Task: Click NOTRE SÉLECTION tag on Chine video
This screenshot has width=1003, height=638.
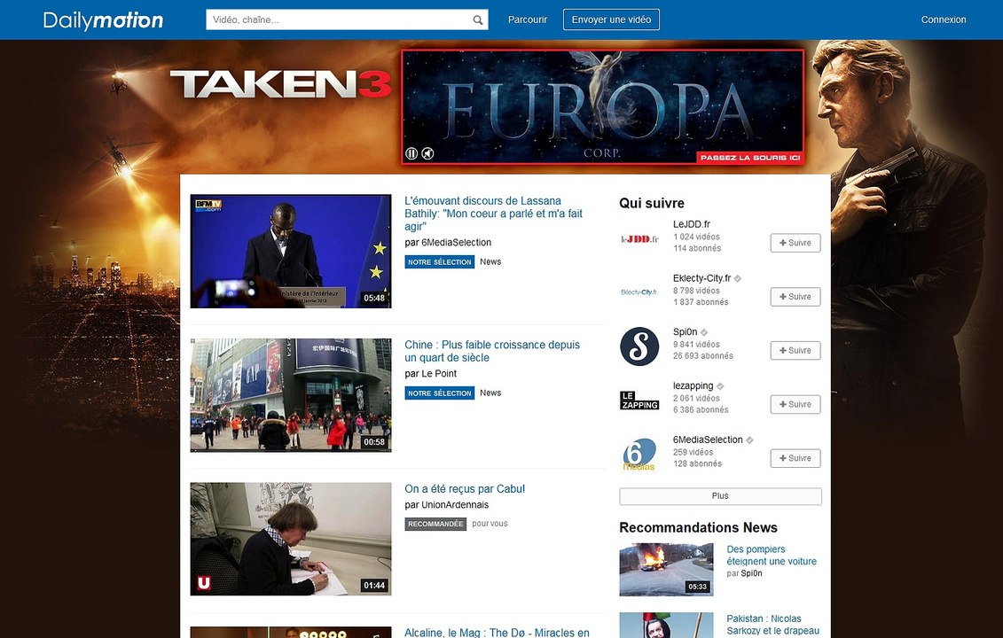Action: point(440,393)
